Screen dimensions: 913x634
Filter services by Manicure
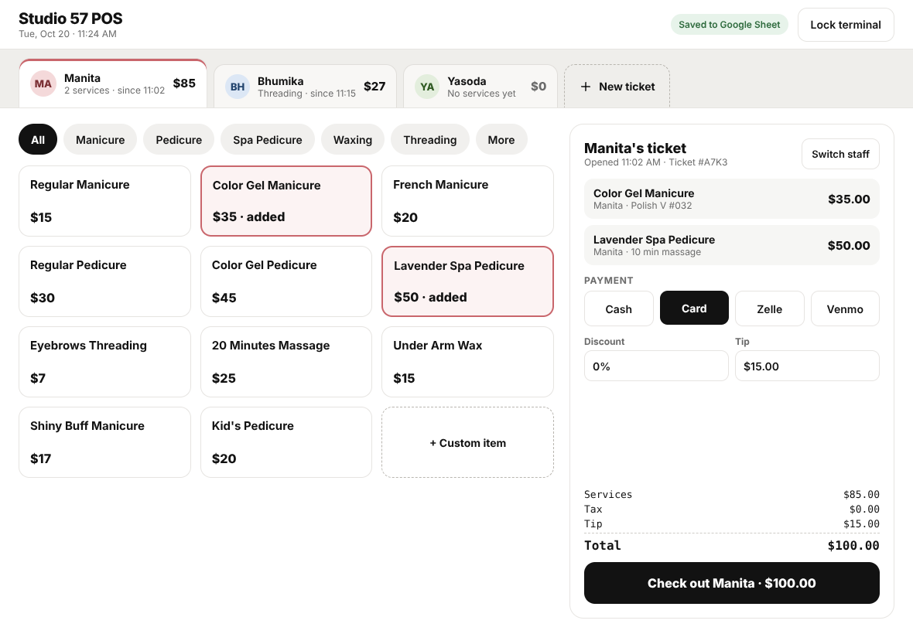(100, 140)
